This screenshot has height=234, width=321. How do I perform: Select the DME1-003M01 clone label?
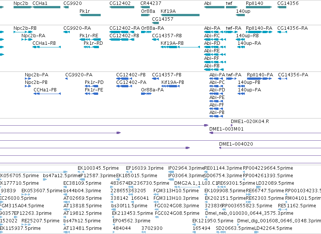click(x=226, y=129)
